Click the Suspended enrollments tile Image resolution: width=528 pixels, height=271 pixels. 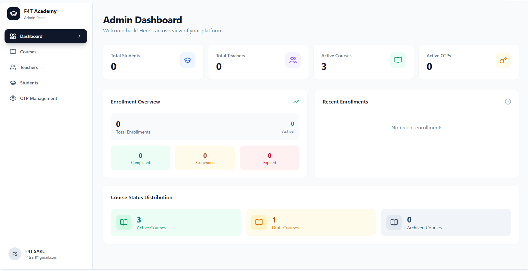pyautogui.click(x=205, y=158)
